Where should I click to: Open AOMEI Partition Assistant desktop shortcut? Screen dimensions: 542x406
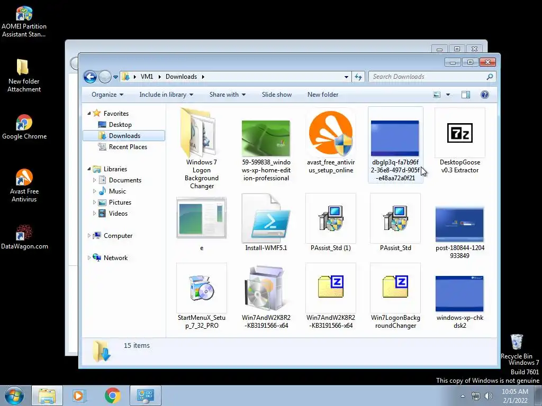(24, 21)
